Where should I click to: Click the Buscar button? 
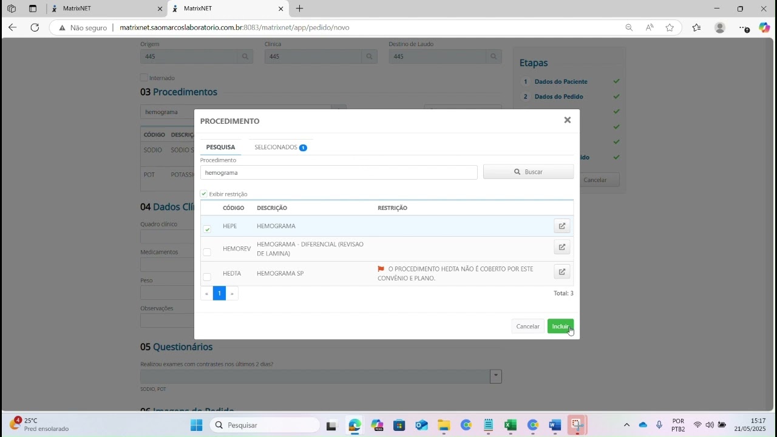528,172
